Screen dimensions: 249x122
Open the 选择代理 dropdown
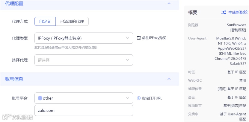[84, 60]
